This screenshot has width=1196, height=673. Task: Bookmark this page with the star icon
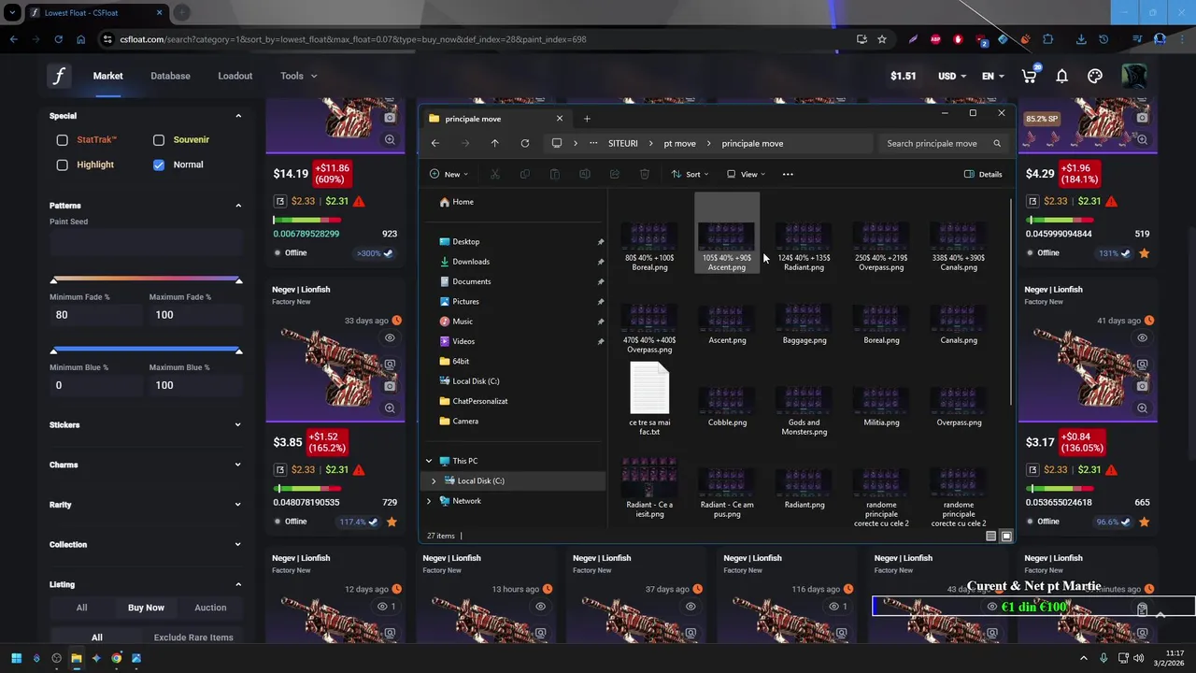882,39
